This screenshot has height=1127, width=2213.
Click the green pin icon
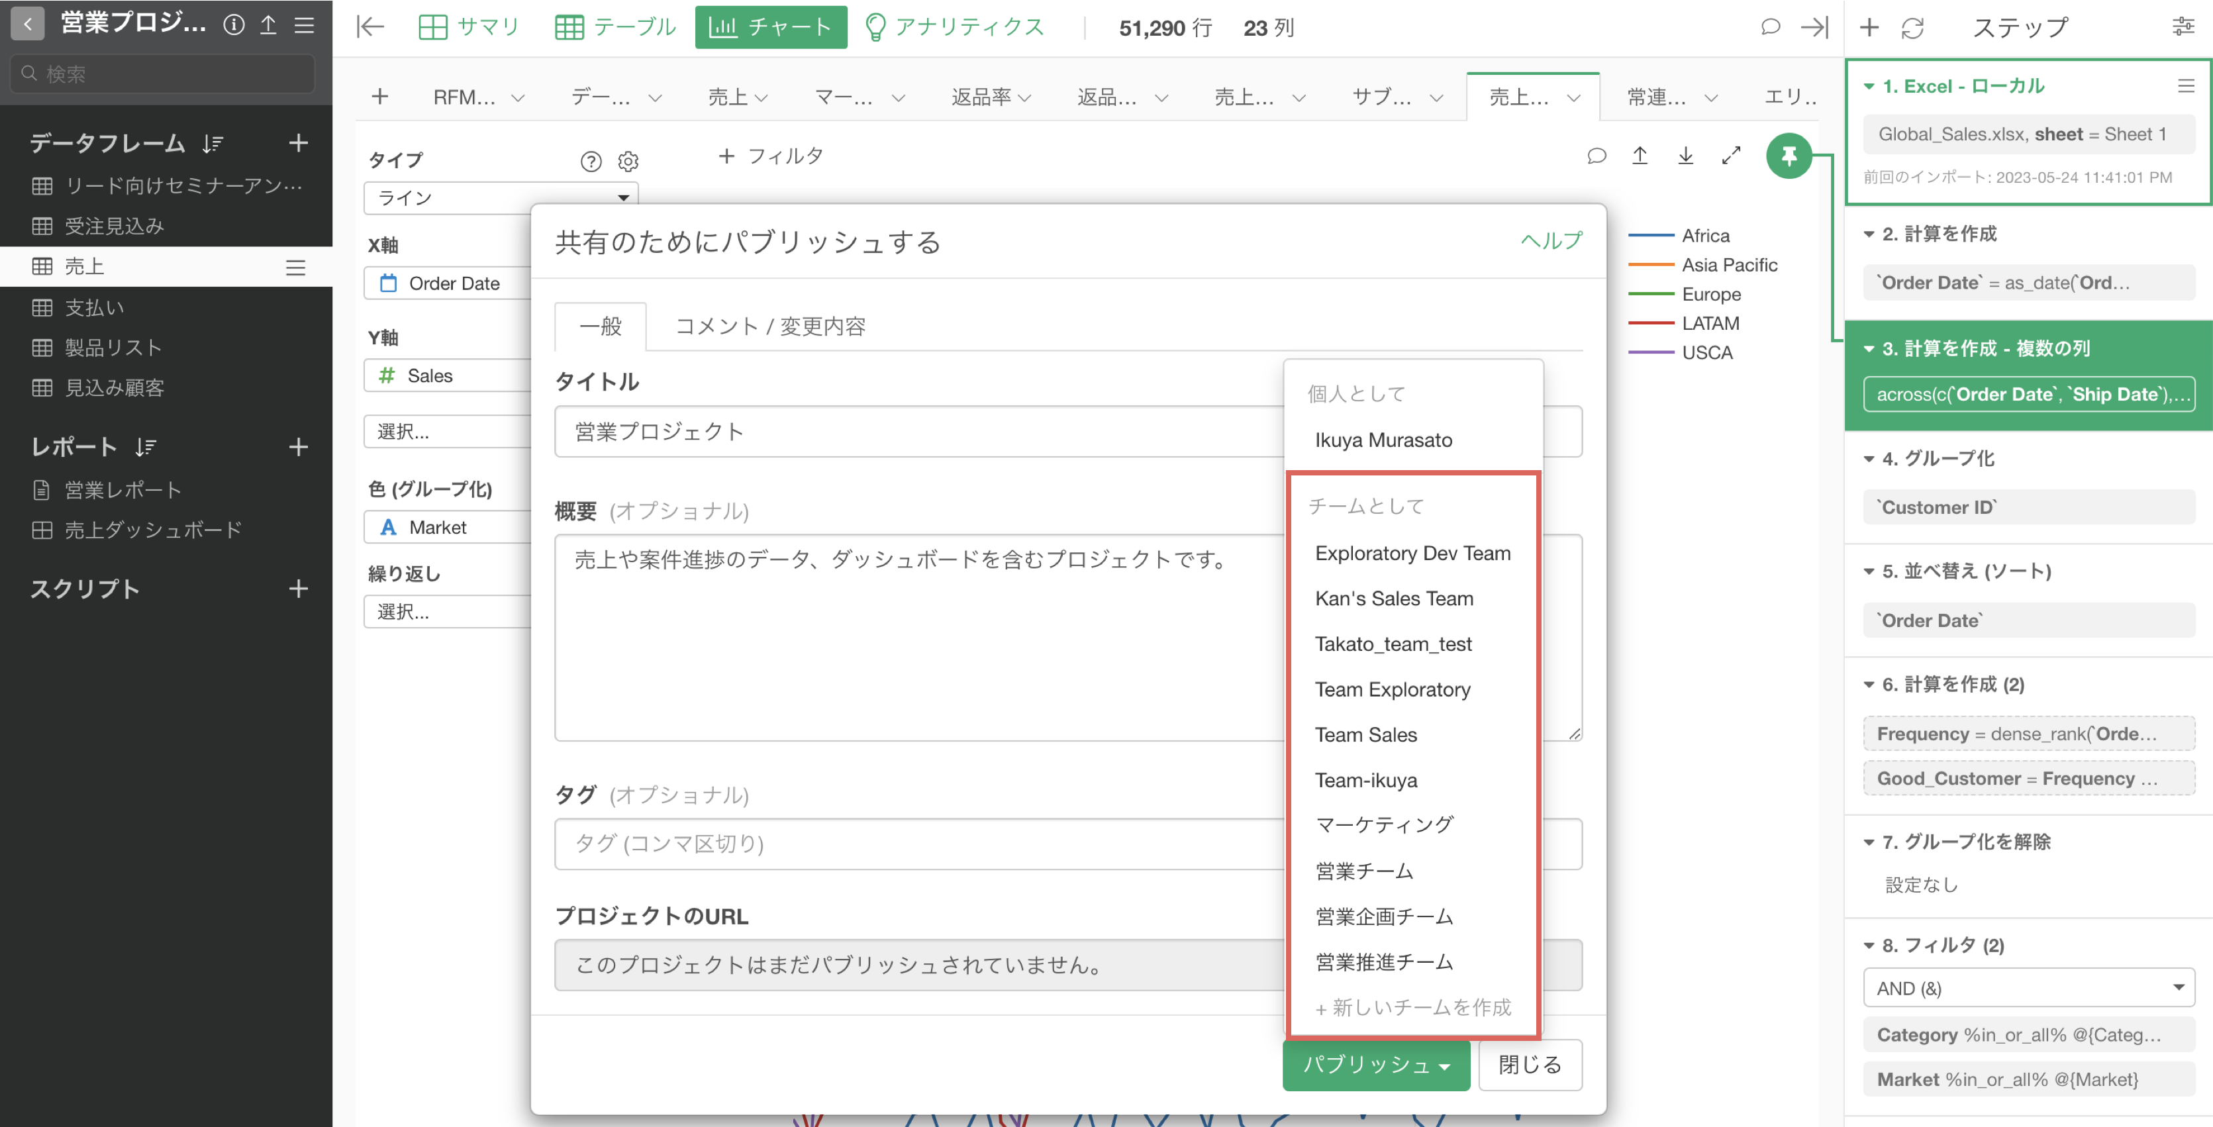1789,156
